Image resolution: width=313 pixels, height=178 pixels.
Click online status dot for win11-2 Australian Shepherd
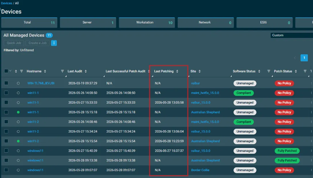tap(18, 141)
